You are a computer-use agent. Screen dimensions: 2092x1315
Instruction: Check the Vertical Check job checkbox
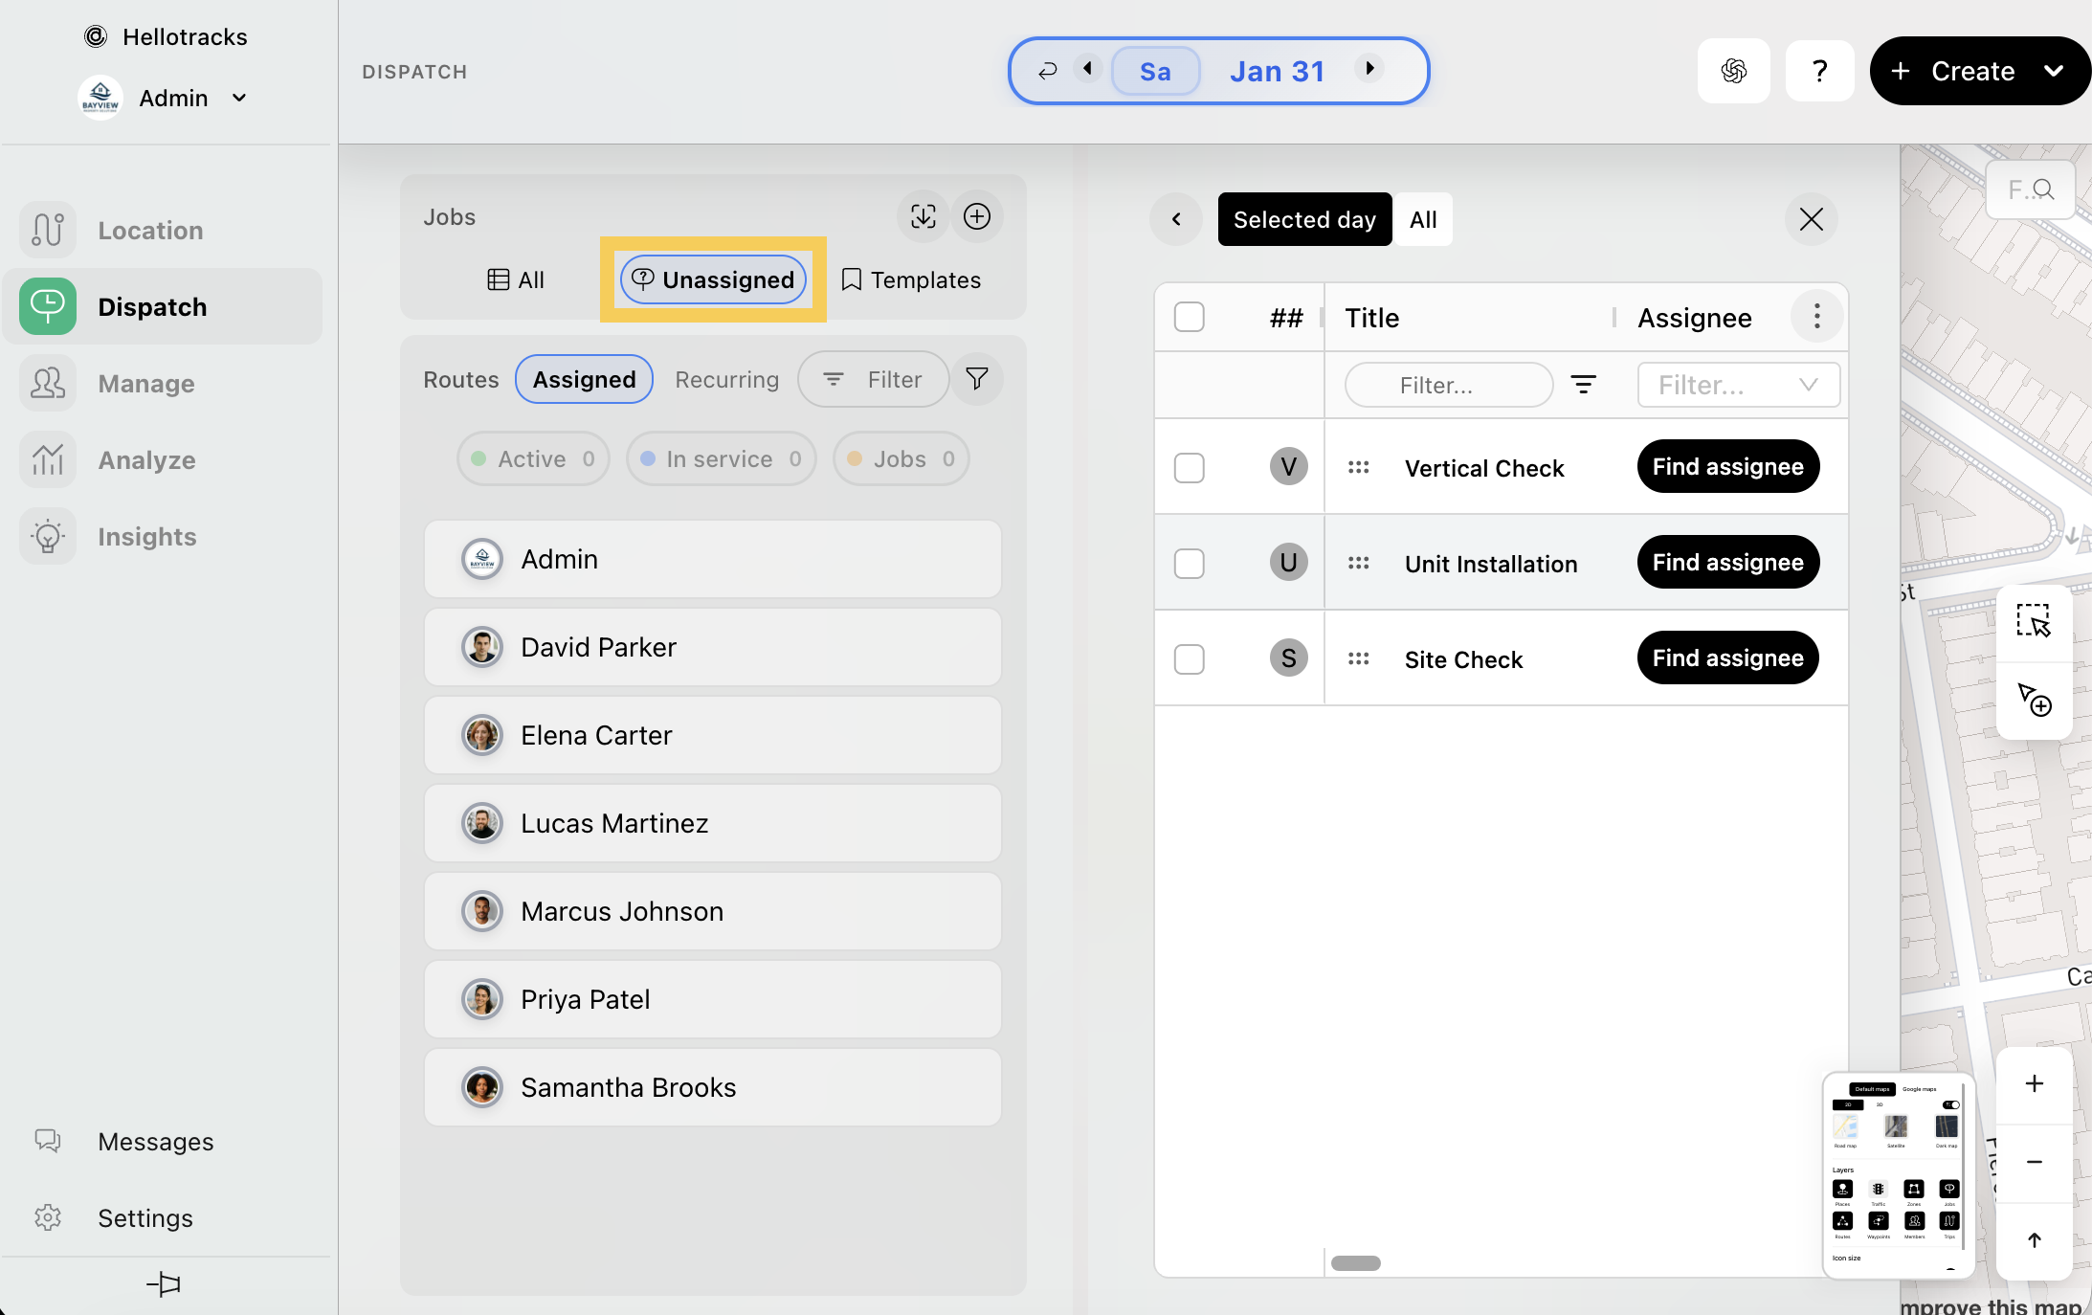tap(1189, 468)
